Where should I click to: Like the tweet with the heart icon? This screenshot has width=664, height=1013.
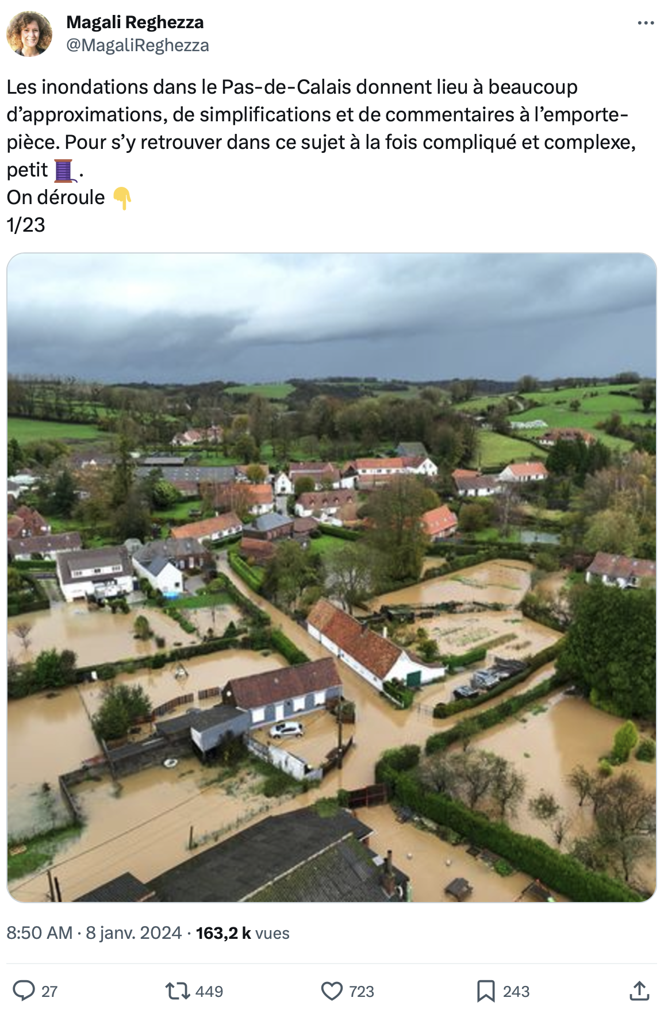[x=332, y=991]
